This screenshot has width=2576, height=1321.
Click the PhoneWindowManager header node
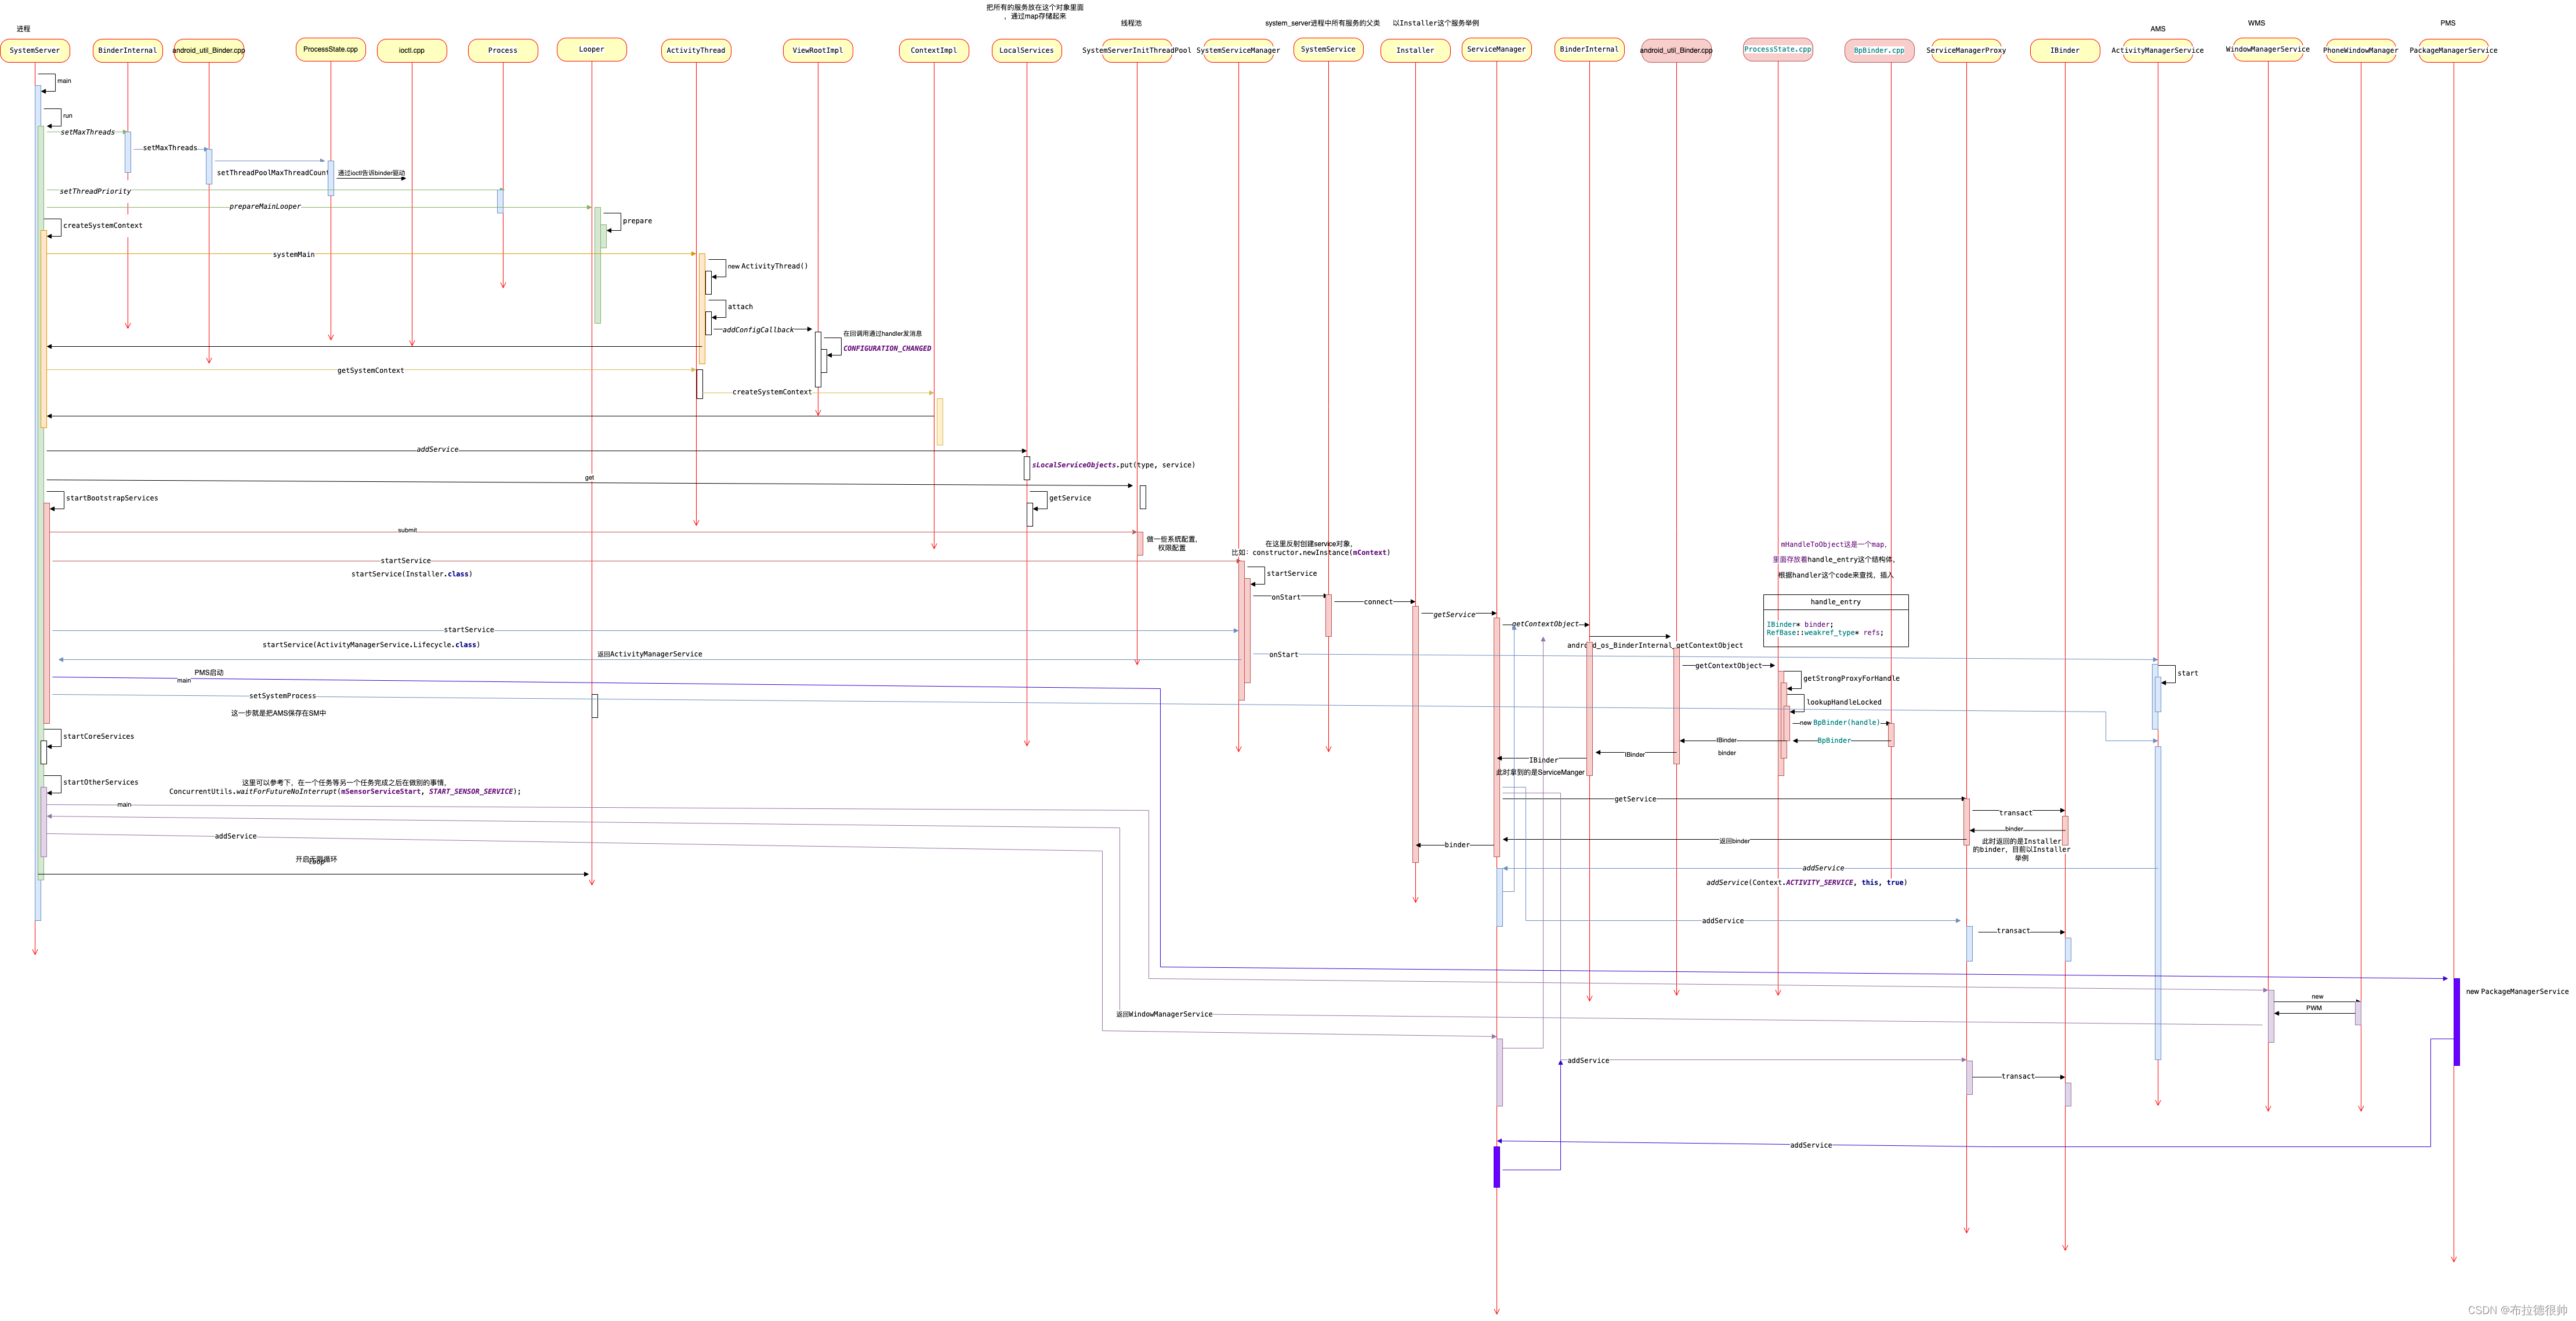2360,50
